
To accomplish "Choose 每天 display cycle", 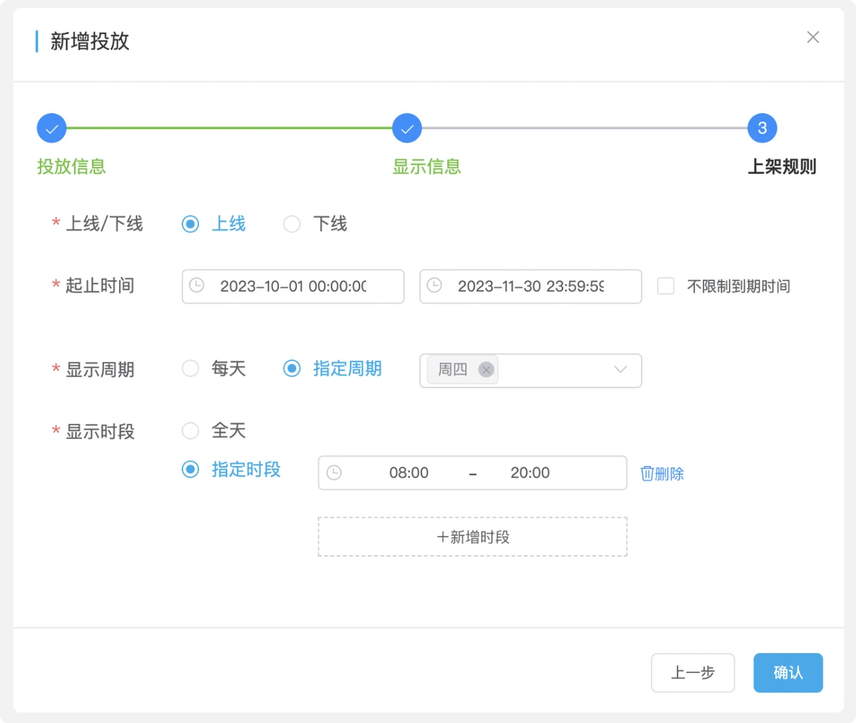I will pyautogui.click(x=190, y=368).
